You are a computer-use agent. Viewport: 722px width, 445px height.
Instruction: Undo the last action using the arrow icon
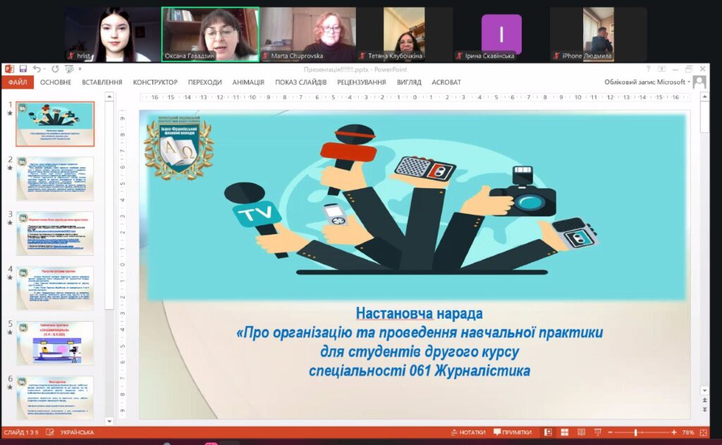37,69
